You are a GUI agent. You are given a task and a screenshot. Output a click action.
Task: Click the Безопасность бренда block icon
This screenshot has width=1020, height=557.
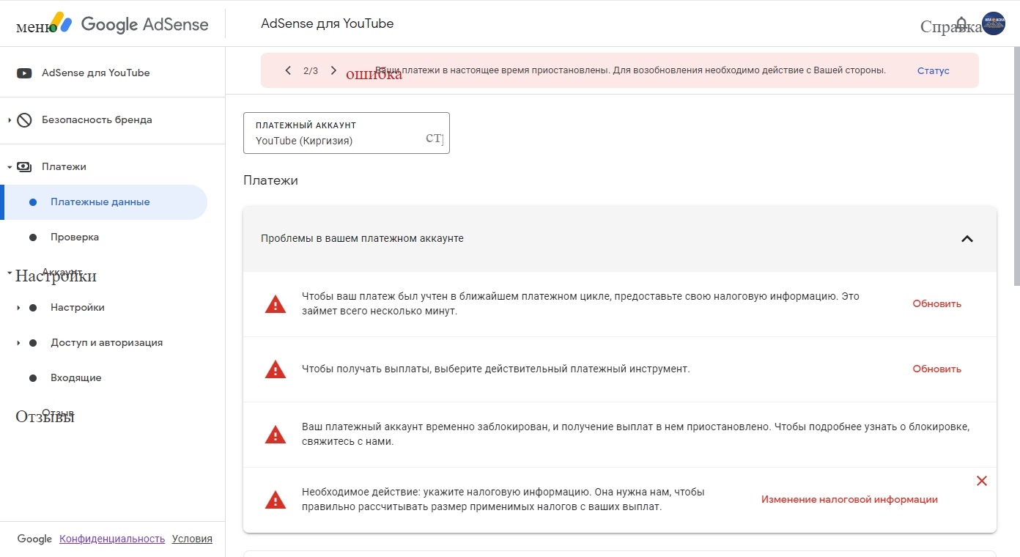pyautogui.click(x=24, y=120)
